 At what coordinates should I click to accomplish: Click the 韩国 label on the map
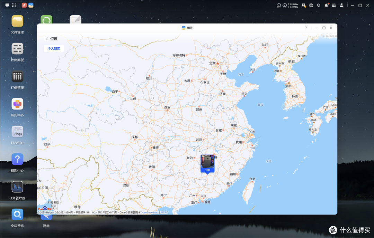[295, 96]
